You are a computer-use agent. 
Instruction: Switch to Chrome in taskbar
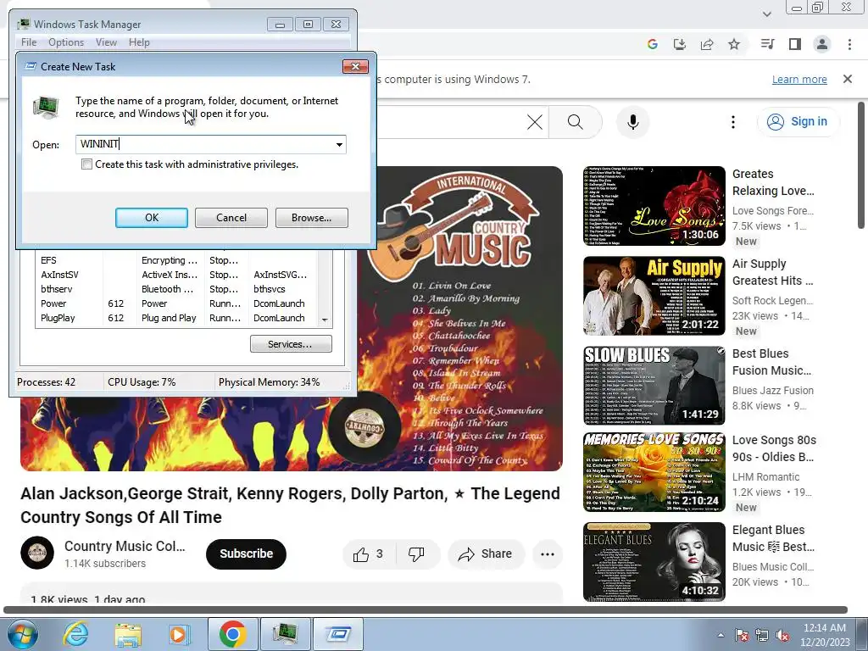point(232,634)
